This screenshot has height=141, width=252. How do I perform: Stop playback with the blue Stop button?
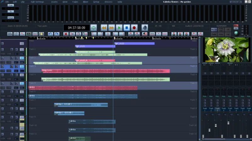coord(127,28)
